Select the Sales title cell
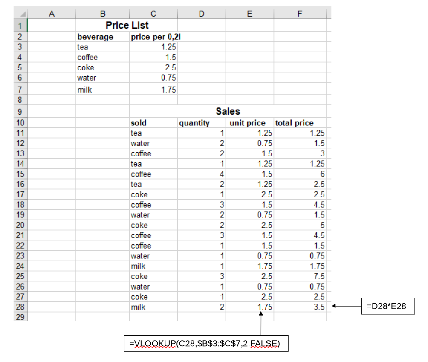 [228, 111]
